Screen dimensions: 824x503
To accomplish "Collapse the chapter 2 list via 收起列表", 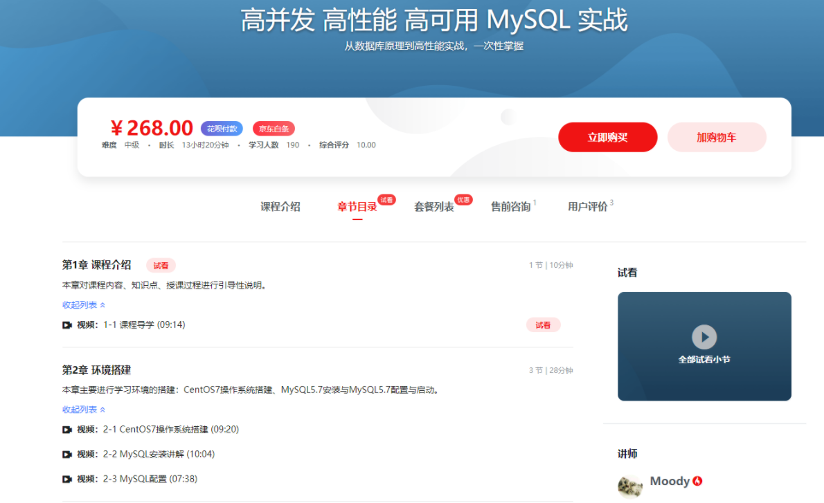I will (x=79, y=409).
